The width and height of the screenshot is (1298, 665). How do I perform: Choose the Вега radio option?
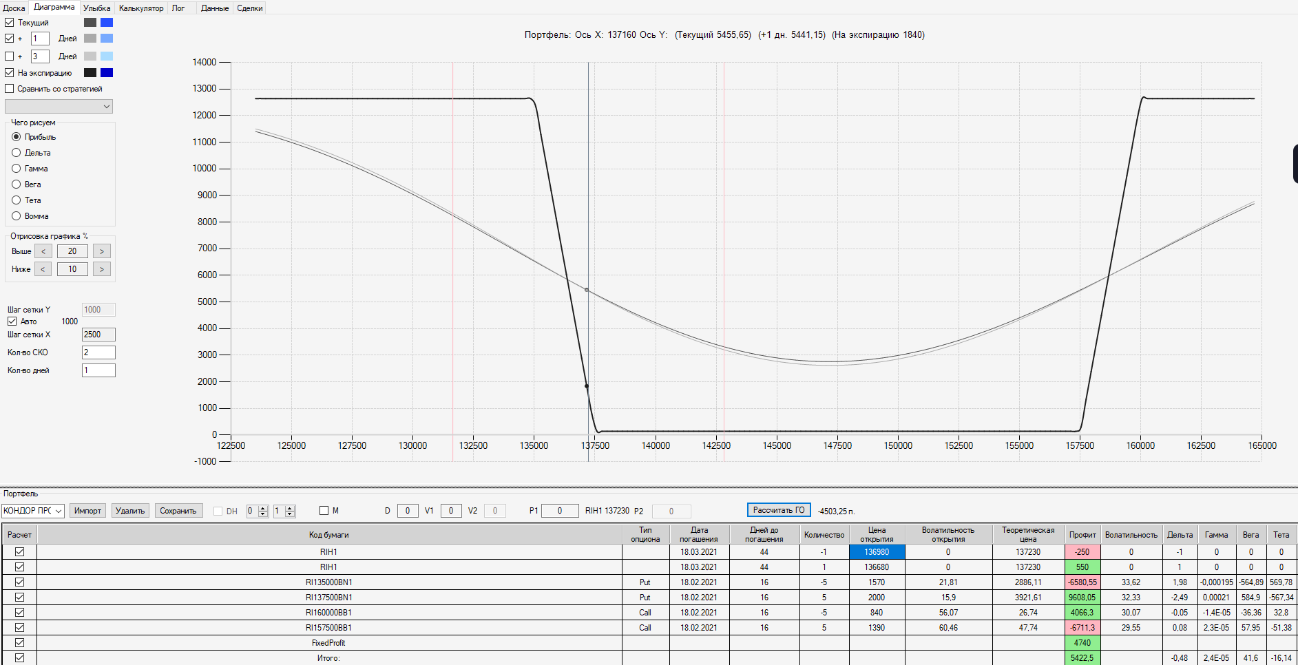click(x=17, y=184)
